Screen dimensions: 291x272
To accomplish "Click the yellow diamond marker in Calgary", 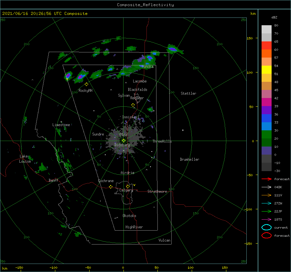I will [128, 186].
